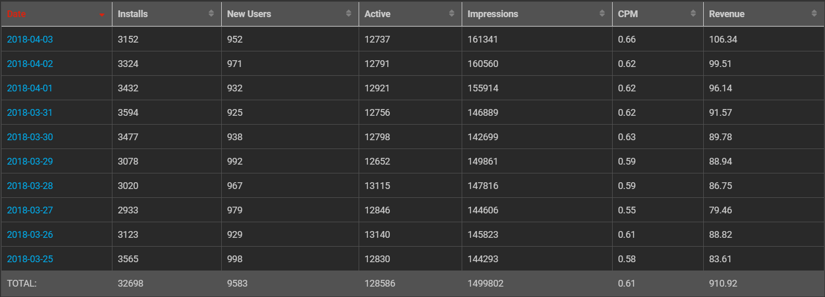Click the New Users sort icon
The height and width of the screenshot is (297, 825).
(x=348, y=14)
